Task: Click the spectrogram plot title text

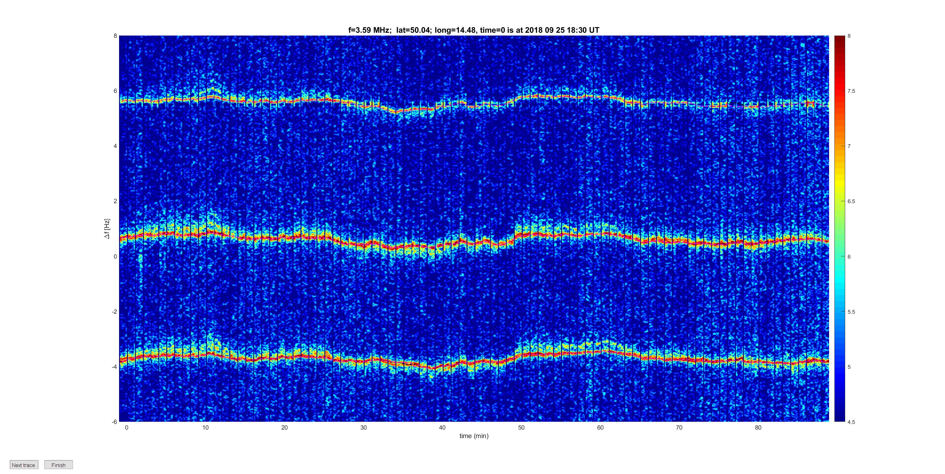Action: click(473, 30)
